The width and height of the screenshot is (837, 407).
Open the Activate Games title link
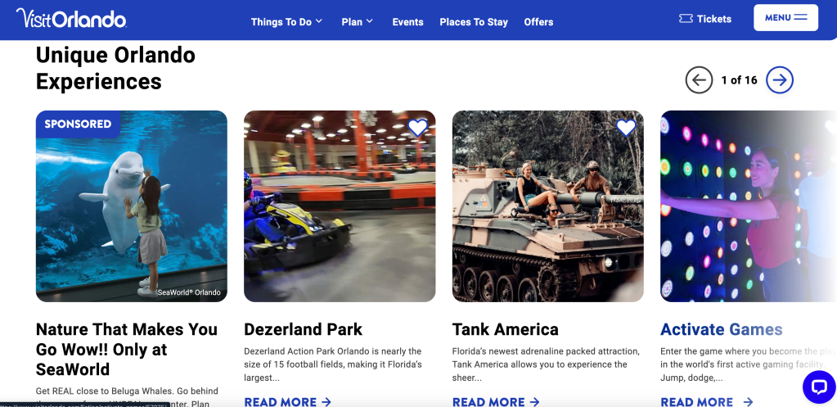point(721,329)
